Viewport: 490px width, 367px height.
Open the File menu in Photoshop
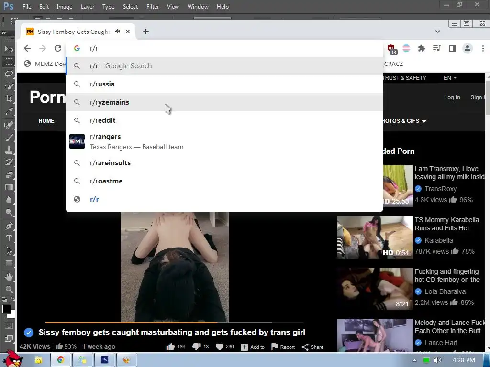click(27, 7)
